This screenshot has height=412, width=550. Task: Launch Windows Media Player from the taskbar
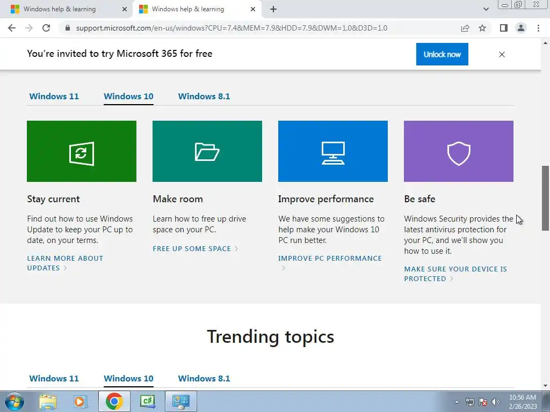coord(80,401)
